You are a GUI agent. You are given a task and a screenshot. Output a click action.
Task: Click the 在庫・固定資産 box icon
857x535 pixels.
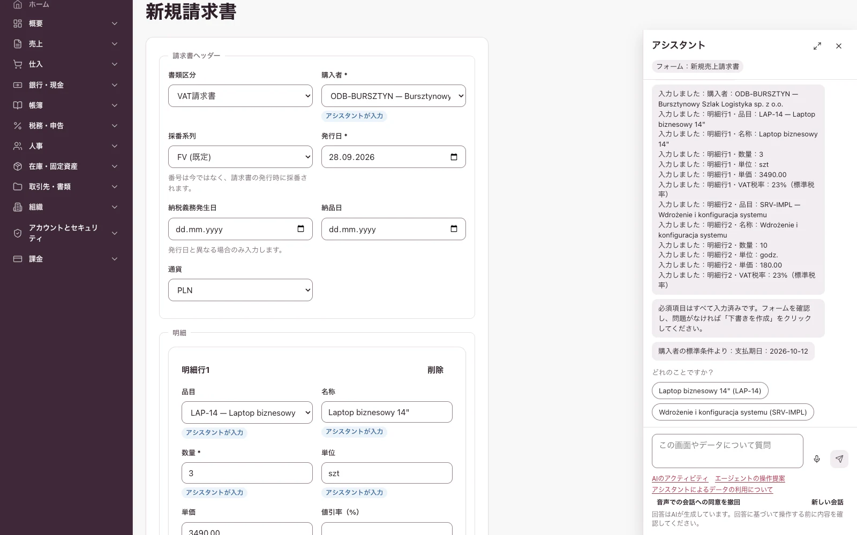[18, 166]
